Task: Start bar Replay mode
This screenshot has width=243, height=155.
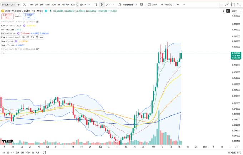Action: (166, 5)
